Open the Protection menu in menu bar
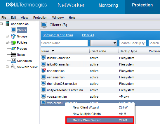 (x=40, y=18)
